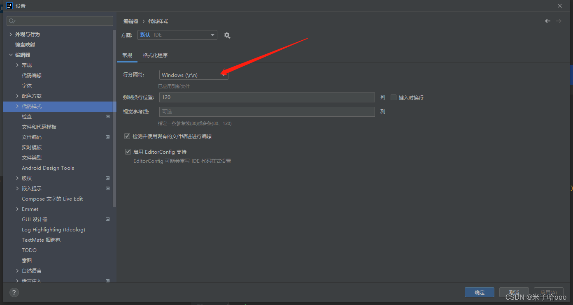This screenshot has height=305, width=573.
Task: Expand the 代码样式 tree node chevron
Action: (x=17, y=106)
